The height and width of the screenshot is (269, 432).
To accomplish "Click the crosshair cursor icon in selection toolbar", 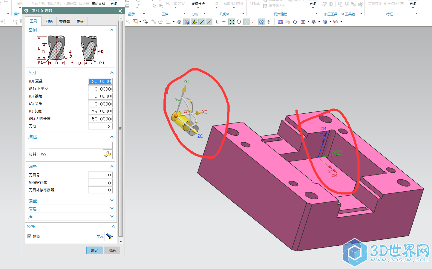I will [145, 22].
